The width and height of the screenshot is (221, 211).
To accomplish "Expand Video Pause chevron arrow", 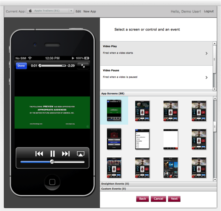I will (x=207, y=78).
